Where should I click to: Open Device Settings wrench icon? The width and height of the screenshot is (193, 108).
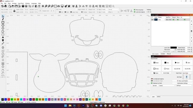69,6
